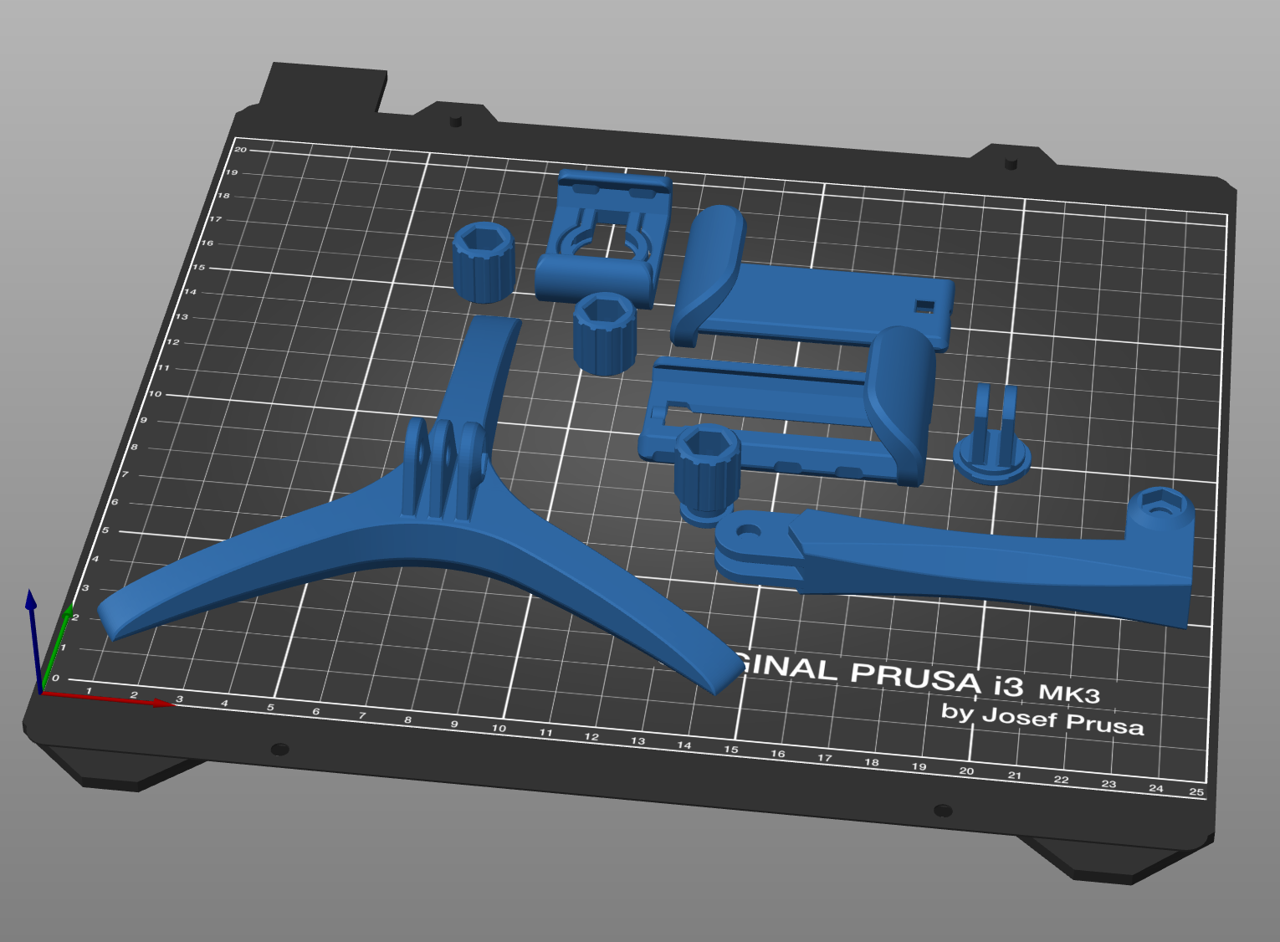Click the green Y axis arrow
The width and height of the screenshot is (1280, 942).
pos(57,646)
